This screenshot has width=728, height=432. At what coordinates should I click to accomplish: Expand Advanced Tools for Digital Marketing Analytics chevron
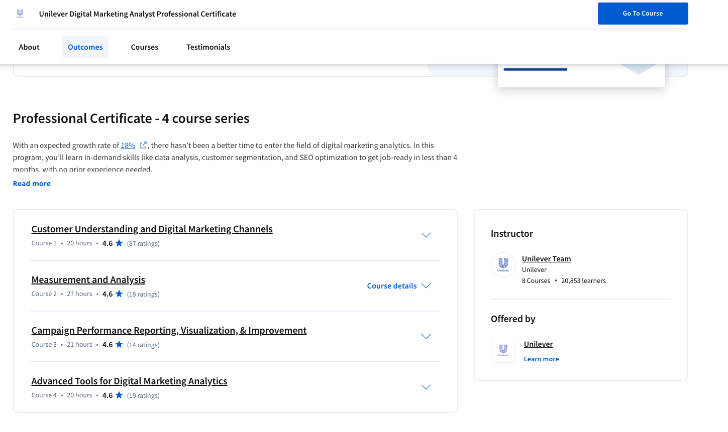[426, 387]
